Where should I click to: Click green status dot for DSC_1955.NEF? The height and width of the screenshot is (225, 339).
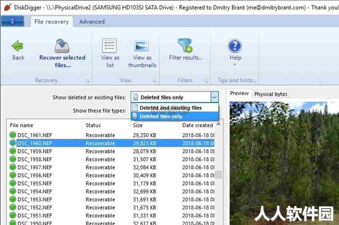click(13, 183)
